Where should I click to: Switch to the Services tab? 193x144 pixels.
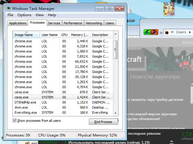54,23
